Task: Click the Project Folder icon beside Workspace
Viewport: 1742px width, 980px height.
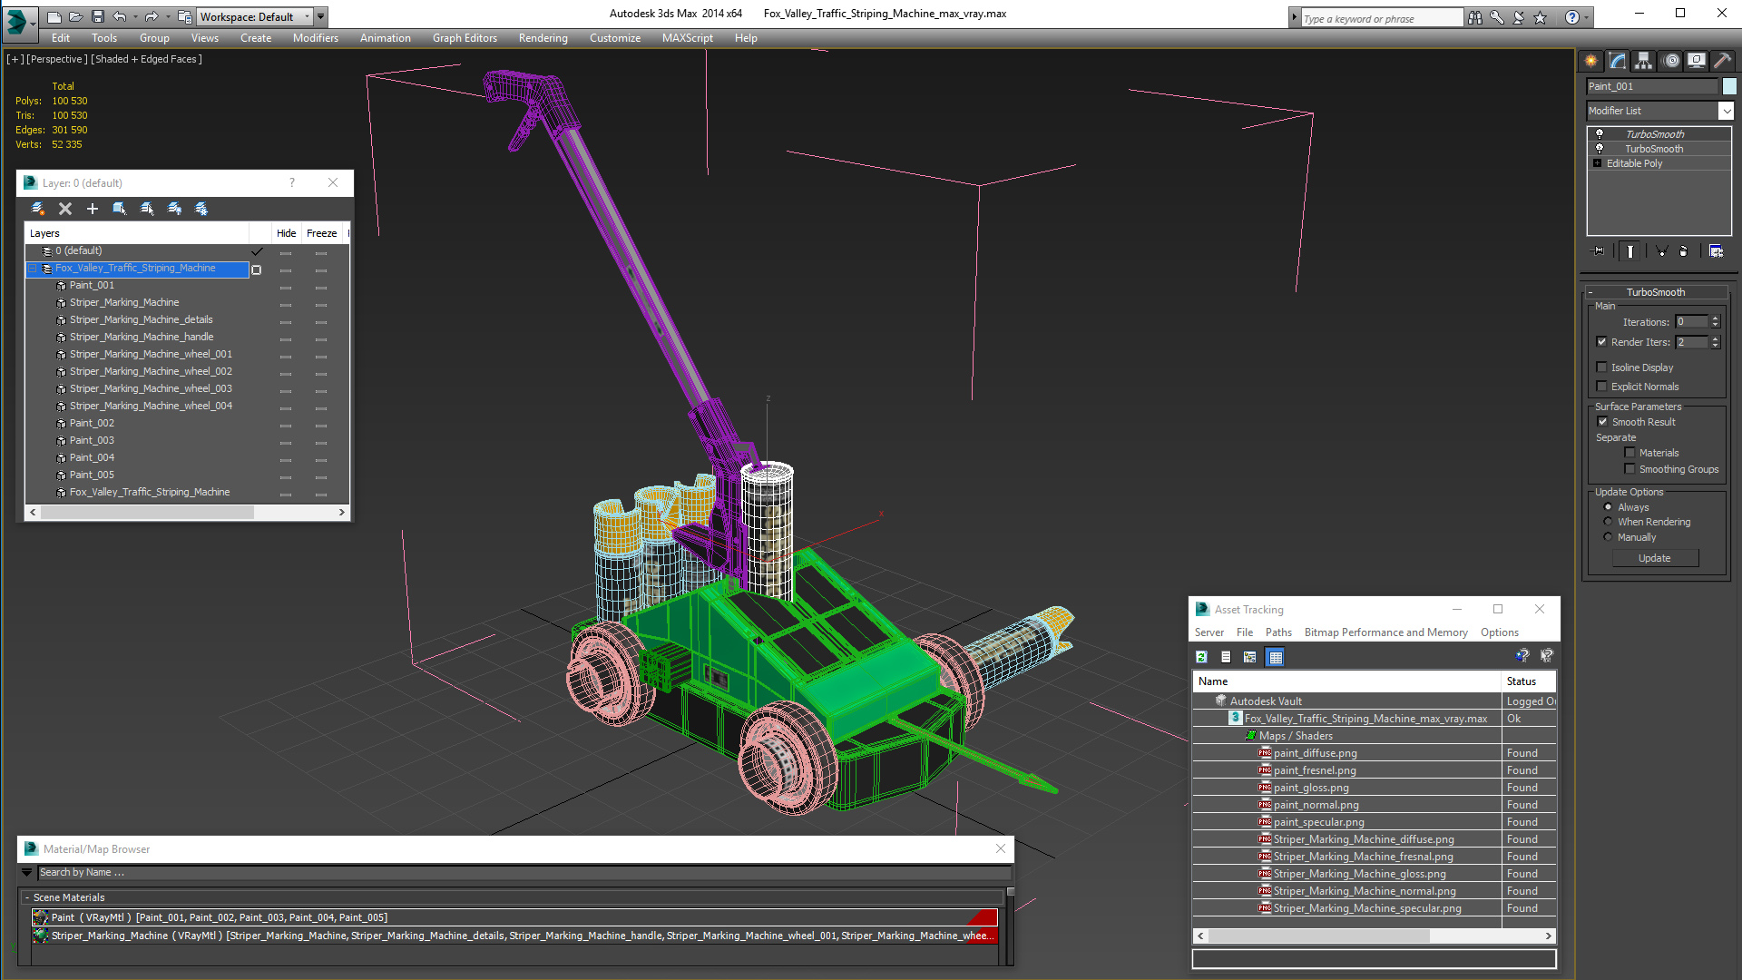Action: tap(184, 16)
